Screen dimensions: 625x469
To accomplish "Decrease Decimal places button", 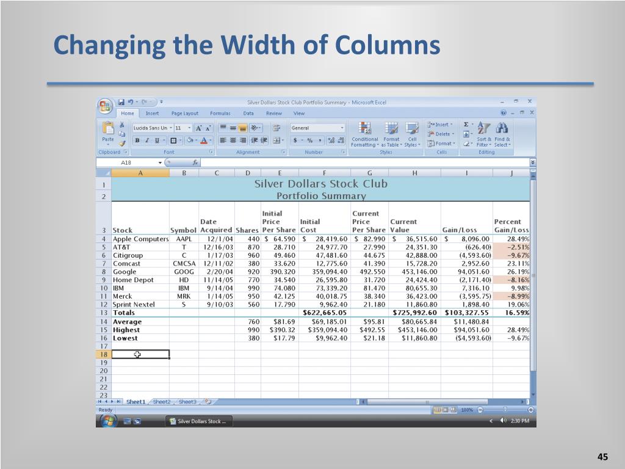I will click(x=341, y=140).
